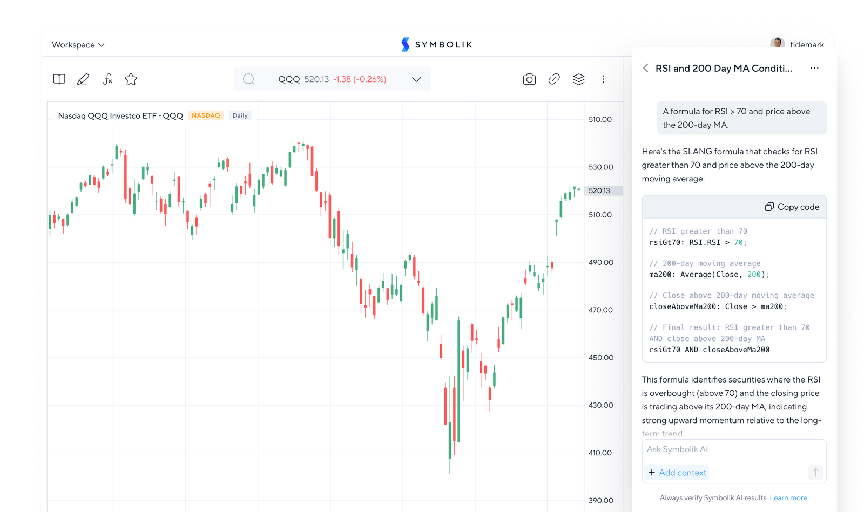Add QQQ to favorites with star
Screen dimensions: 864x512
click(131, 79)
